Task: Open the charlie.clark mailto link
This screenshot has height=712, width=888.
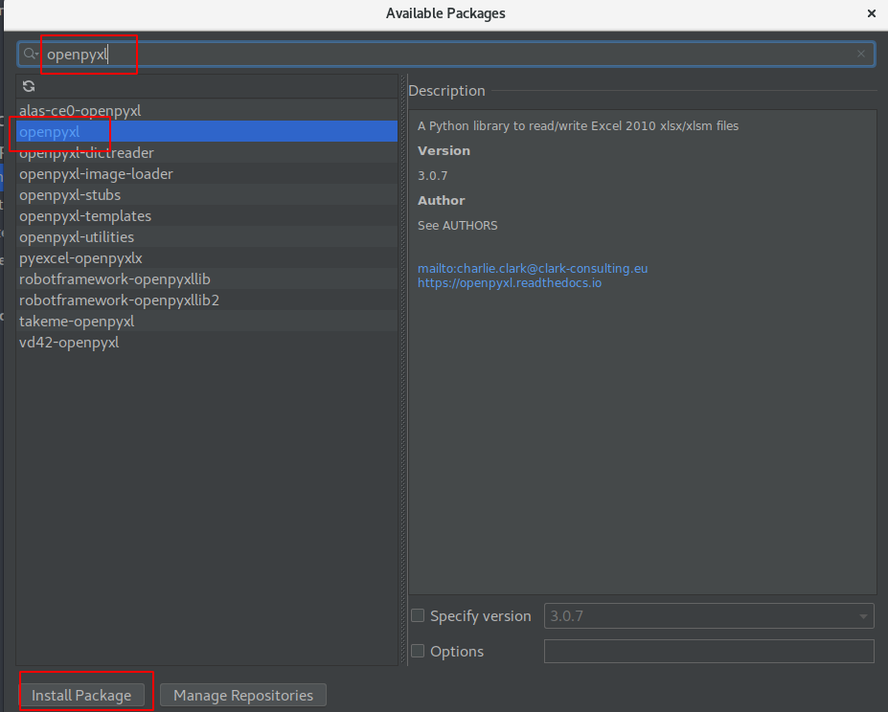Action: pos(533,268)
